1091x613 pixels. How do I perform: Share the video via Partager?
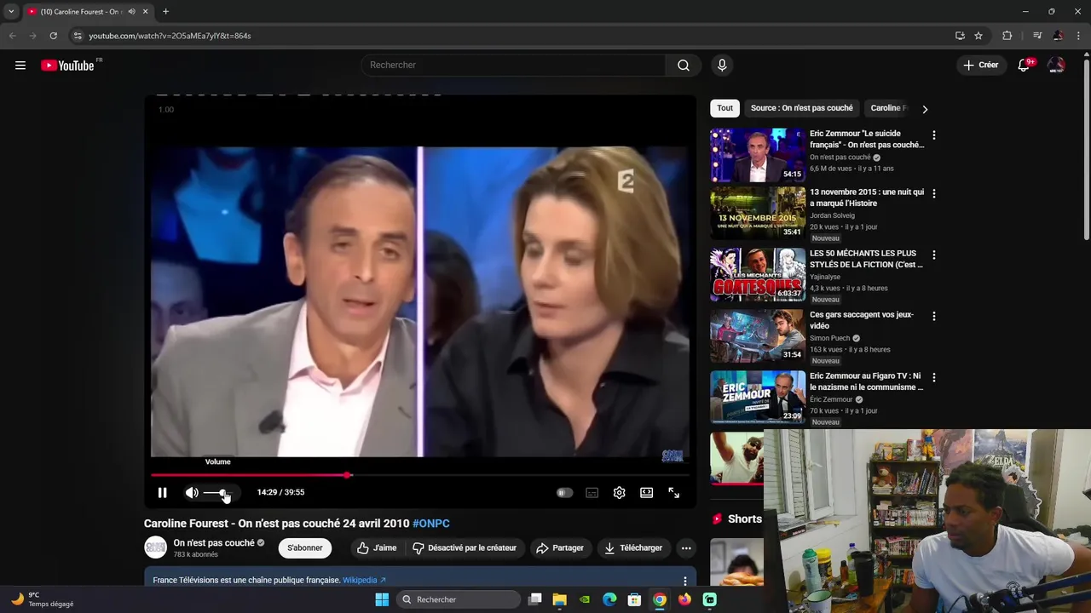(559, 547)
